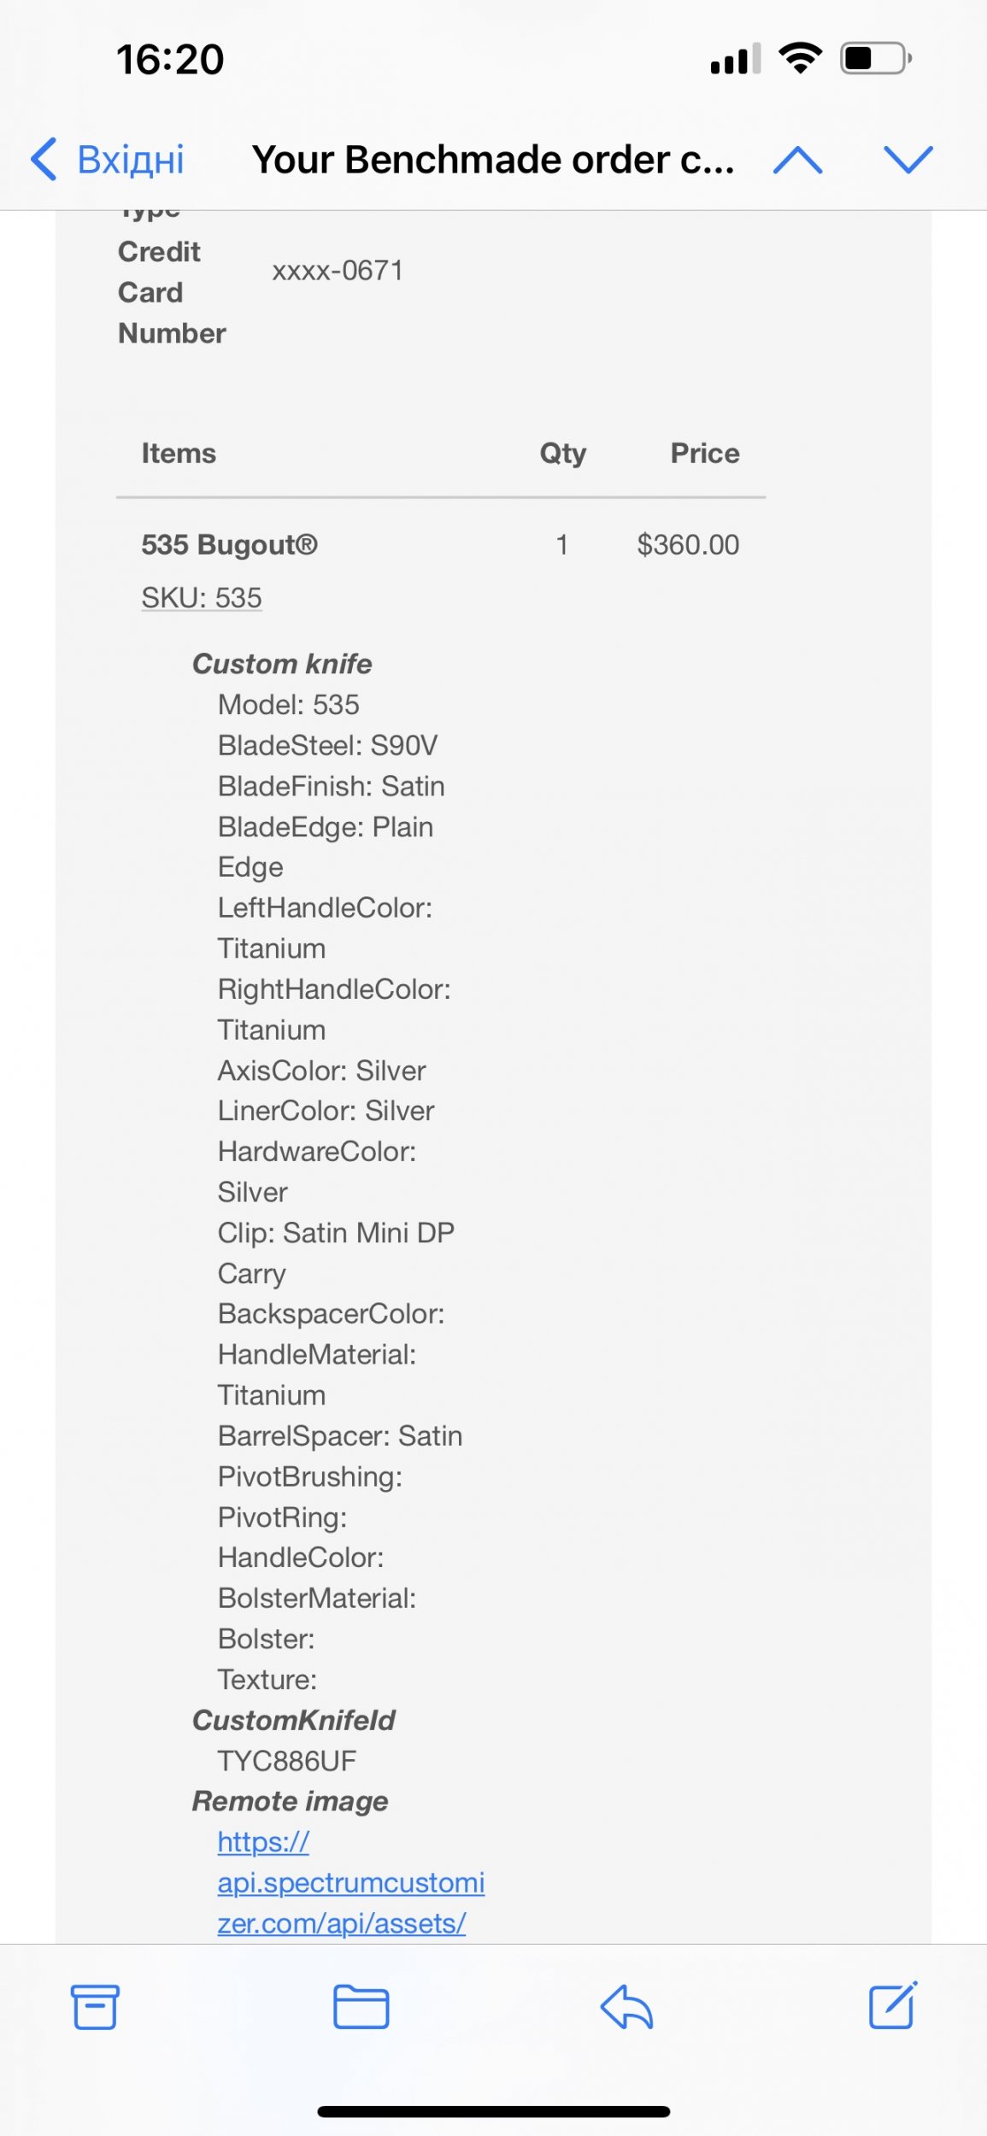Image resolution: width=987 pixels, height=2136 pixels.
Task: Tap the move-to-folder icon
Action: (361, 2006)
